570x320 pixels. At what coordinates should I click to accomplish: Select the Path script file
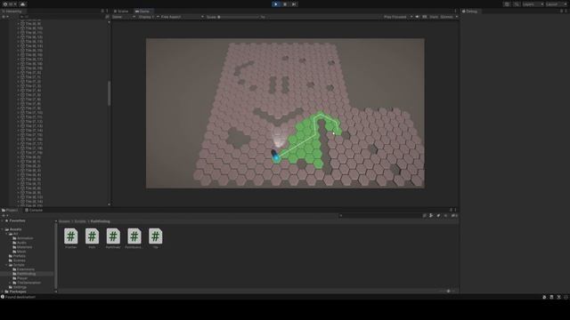[92, 238]
